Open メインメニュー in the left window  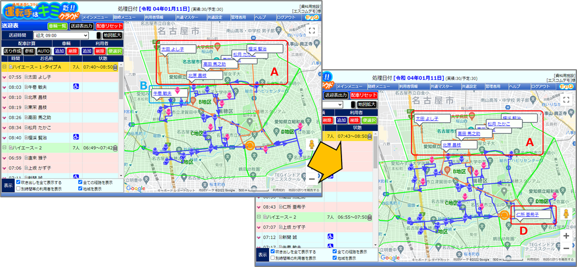point(95,17)
